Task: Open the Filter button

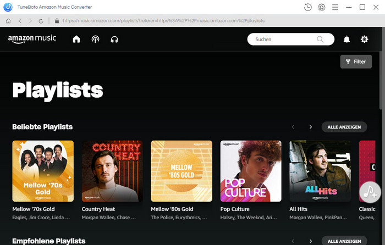Action: 356,62
